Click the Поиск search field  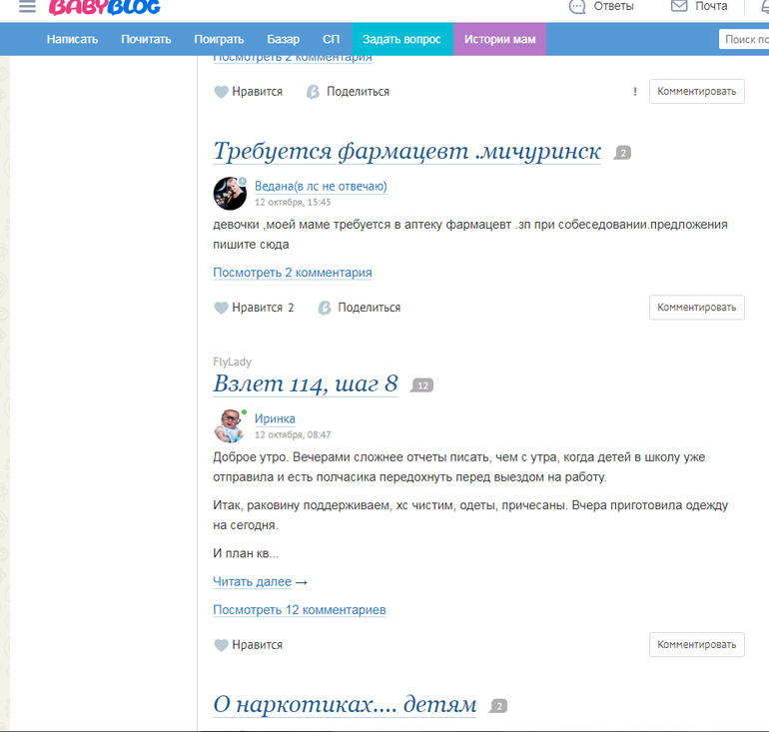[x=744, y=40]
